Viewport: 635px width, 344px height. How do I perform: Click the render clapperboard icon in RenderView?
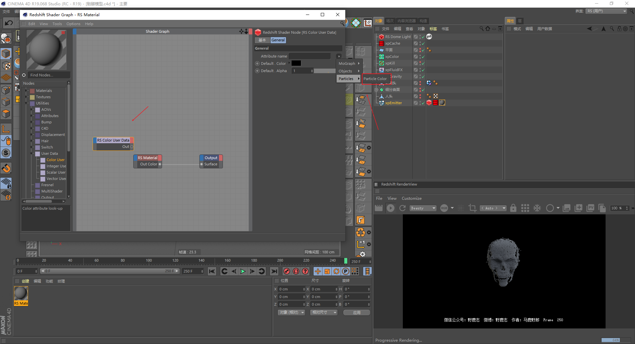tap(379, 208)
